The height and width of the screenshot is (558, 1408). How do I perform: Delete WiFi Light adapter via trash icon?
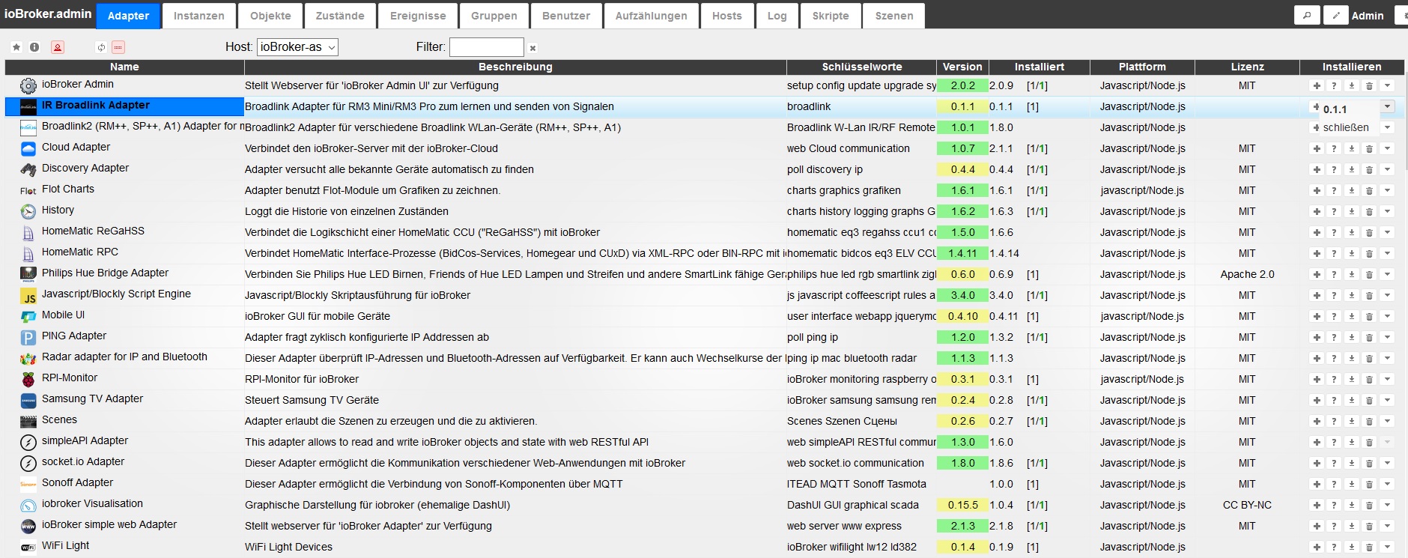pos(1369,548)
